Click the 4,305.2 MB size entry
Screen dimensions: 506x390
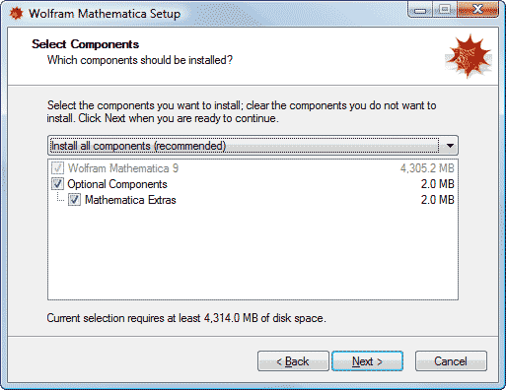427,168
